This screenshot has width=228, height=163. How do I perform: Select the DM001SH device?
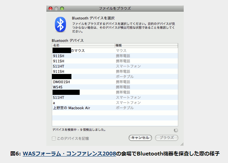tap(115, 82)
